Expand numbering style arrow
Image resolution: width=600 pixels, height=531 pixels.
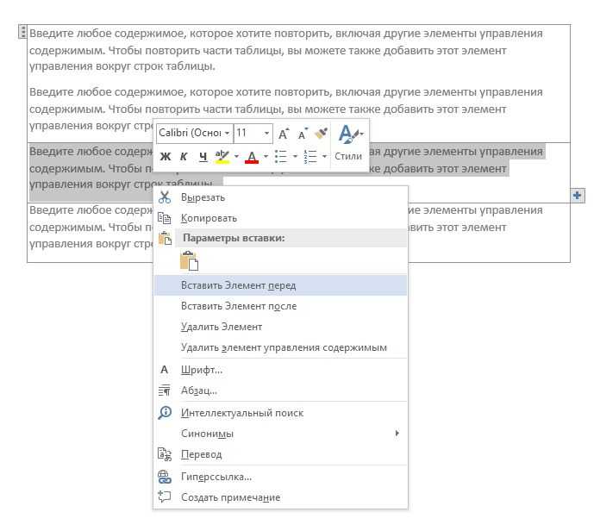pyautogui.click(x=324, y=156)
